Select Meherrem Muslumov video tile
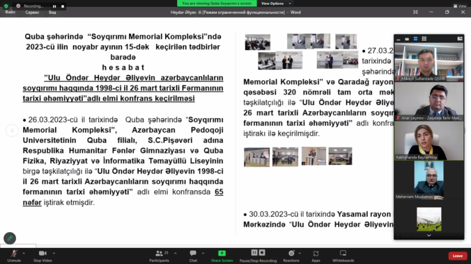This screenshot has height=264, width=471. 429,180
